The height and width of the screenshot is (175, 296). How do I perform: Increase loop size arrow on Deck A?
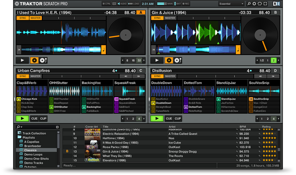[x=144, y=60]
